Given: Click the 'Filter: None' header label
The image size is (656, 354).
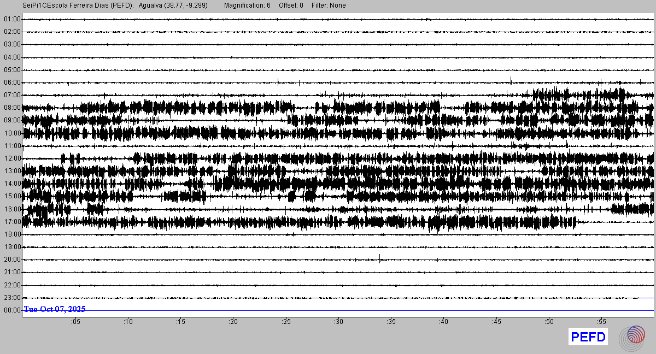Looking at the screenshot, I should pyautogui.click(x=329, y=5).
